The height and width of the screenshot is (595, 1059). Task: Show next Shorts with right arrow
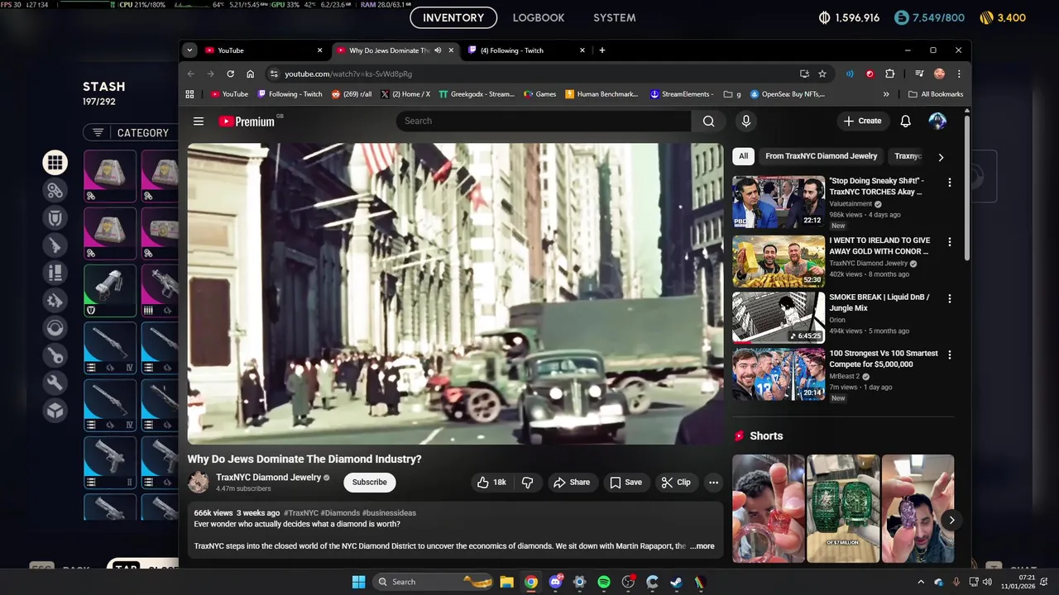pos(951,521)
